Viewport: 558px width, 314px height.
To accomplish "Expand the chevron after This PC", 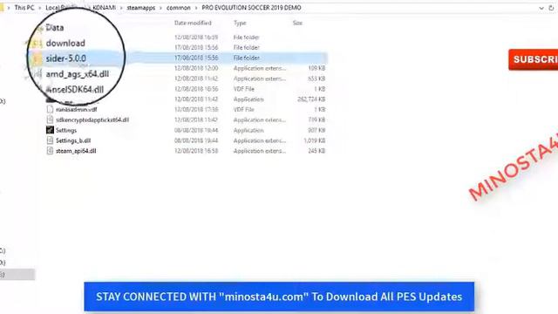I will click(40, 8).
